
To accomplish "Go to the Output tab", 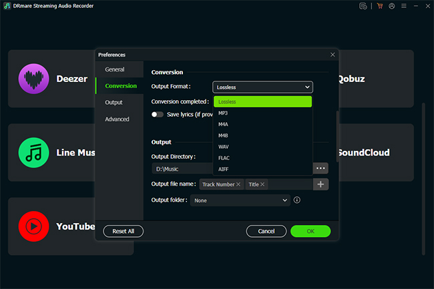I will (x=120, y=102).
